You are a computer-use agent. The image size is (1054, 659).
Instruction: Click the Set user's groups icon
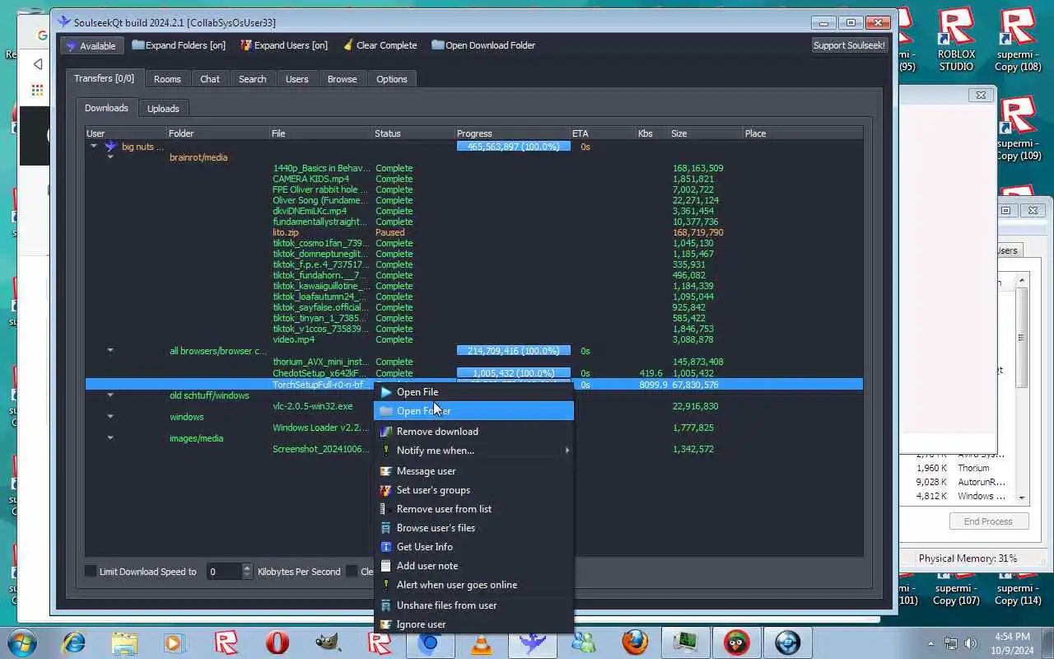[x=385, y=490]
